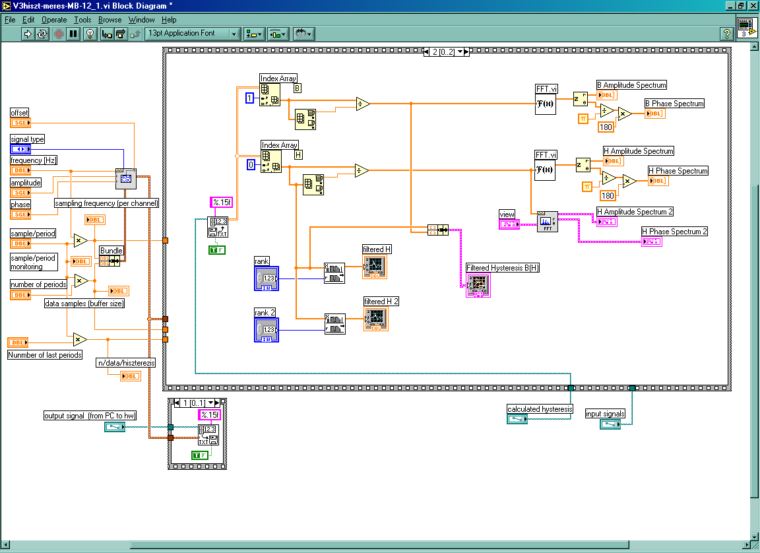
Task: Select the offset SGL control terminal
Action: 20,123
